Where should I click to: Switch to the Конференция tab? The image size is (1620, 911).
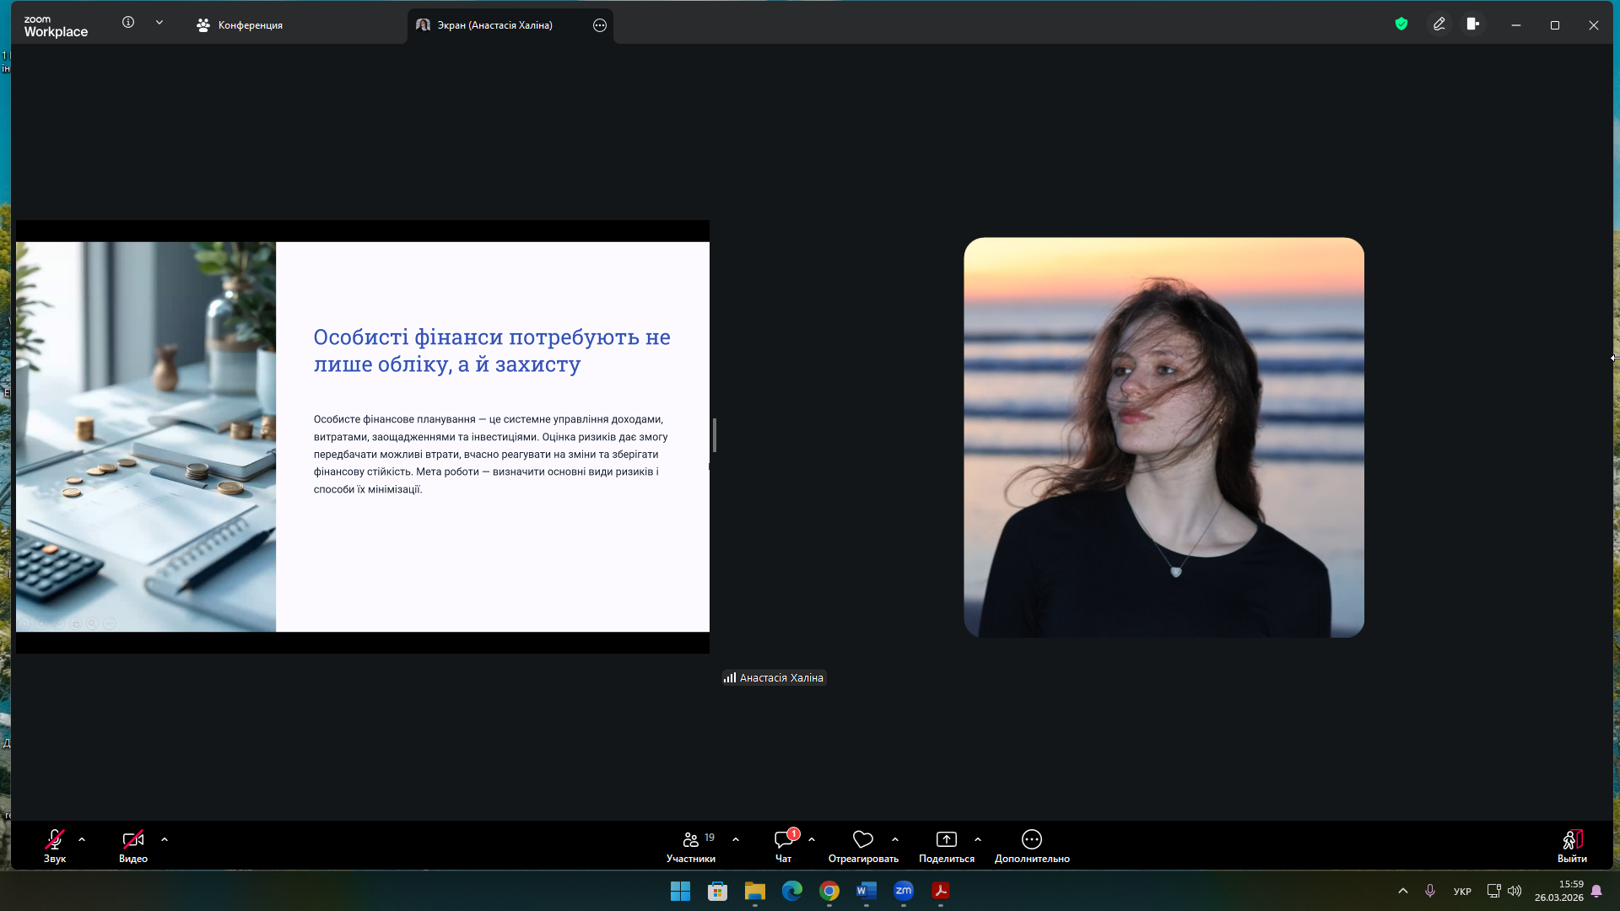240,25
